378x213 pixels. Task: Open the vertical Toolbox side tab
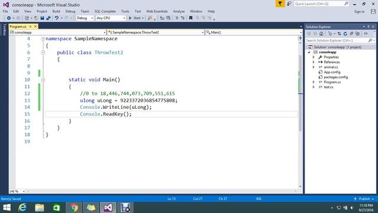coord(4,30)
